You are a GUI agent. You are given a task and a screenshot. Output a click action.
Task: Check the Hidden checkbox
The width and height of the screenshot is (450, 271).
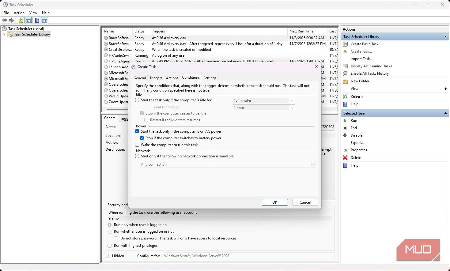tap(107, 256)
